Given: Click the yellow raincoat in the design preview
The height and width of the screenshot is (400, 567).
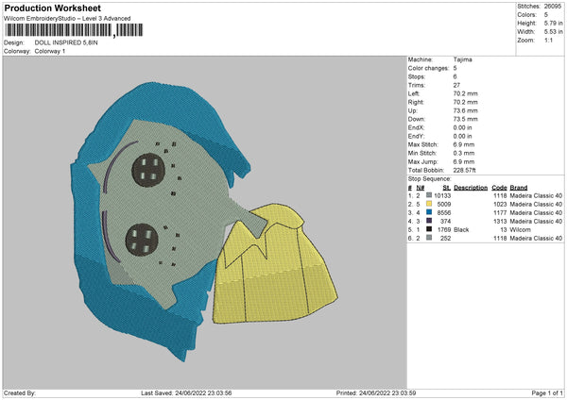Looking at the screenshot, I should point(274,263).
